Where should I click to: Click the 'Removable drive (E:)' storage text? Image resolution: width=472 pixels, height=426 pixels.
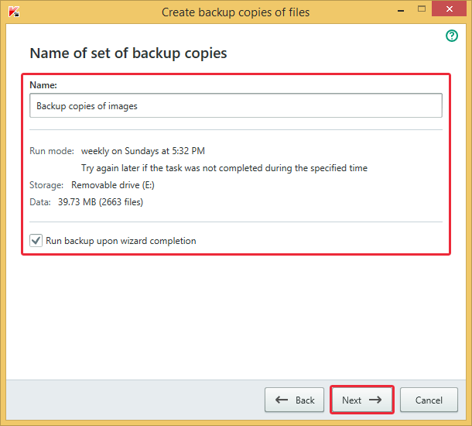113,184
